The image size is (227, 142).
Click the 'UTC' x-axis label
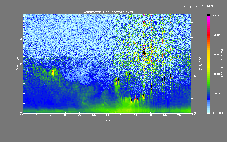pyautogui.click(x=108, y=120)
